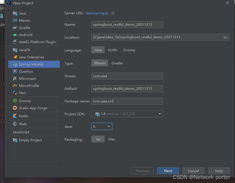Click the Quarkus icon
The height and width of the screenshot is (183, 235).
[15, 71]
